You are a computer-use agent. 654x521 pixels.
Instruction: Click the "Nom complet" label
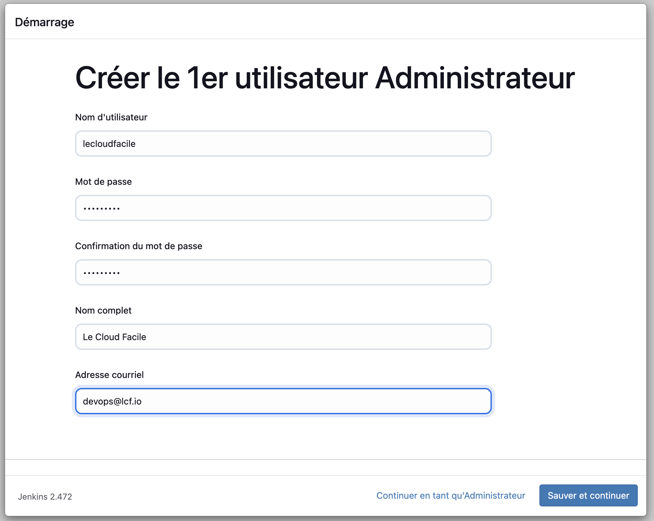103,310
